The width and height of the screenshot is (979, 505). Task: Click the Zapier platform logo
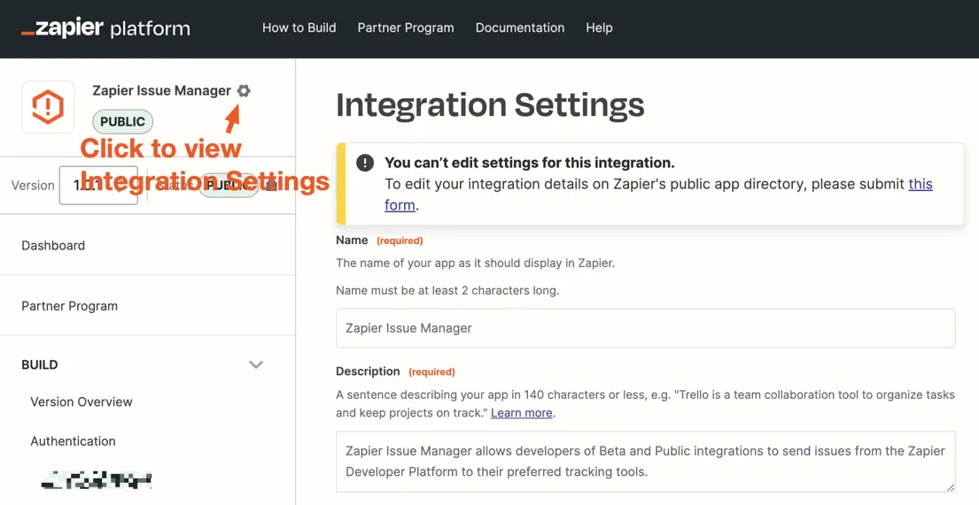click(x=105, y=28)
